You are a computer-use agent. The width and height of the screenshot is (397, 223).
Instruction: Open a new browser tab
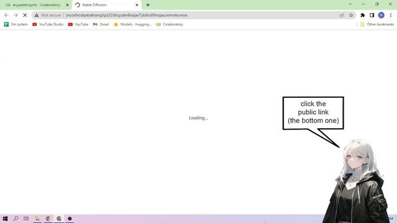coord(148,5)
